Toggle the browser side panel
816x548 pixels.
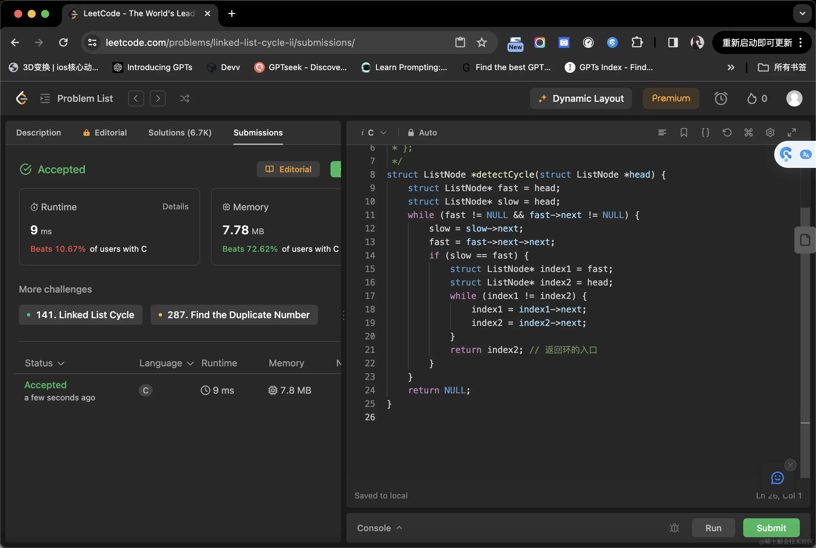[673, 43]
